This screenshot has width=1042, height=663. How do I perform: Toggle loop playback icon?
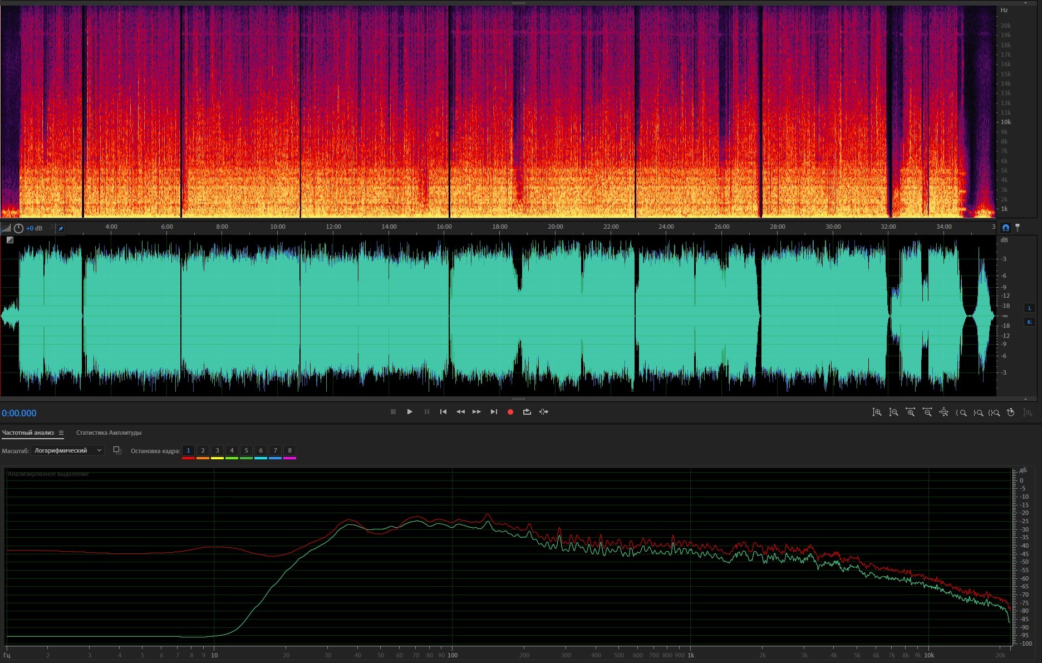point(527,412)
